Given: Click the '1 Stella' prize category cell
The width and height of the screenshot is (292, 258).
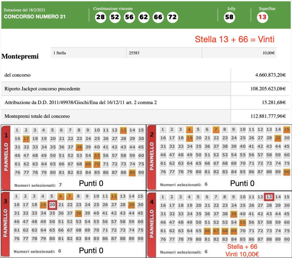Looking at the screenshot, I should 88,53.
